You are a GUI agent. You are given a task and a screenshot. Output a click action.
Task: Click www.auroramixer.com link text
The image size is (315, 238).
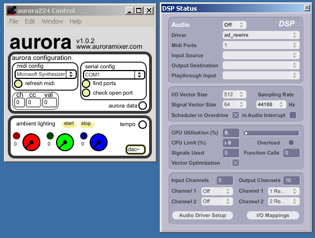pyautogui.click(x=109, y=46)
